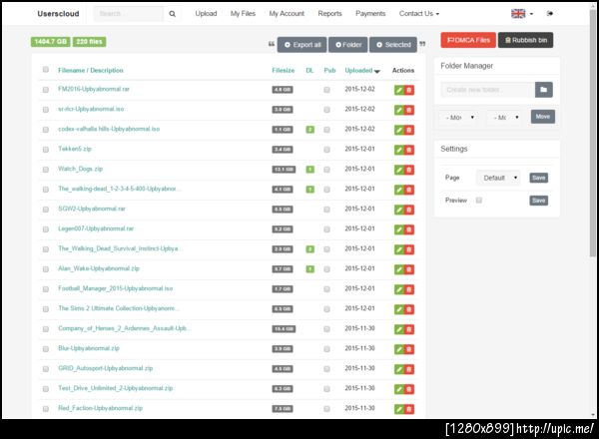This screenshot has width=599, height=439.
Task: Open the DMCA Files button
Action: pyautogui.click(x=468, y=40)
